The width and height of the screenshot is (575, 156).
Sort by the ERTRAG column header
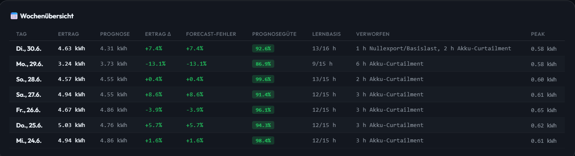[69, 34]
